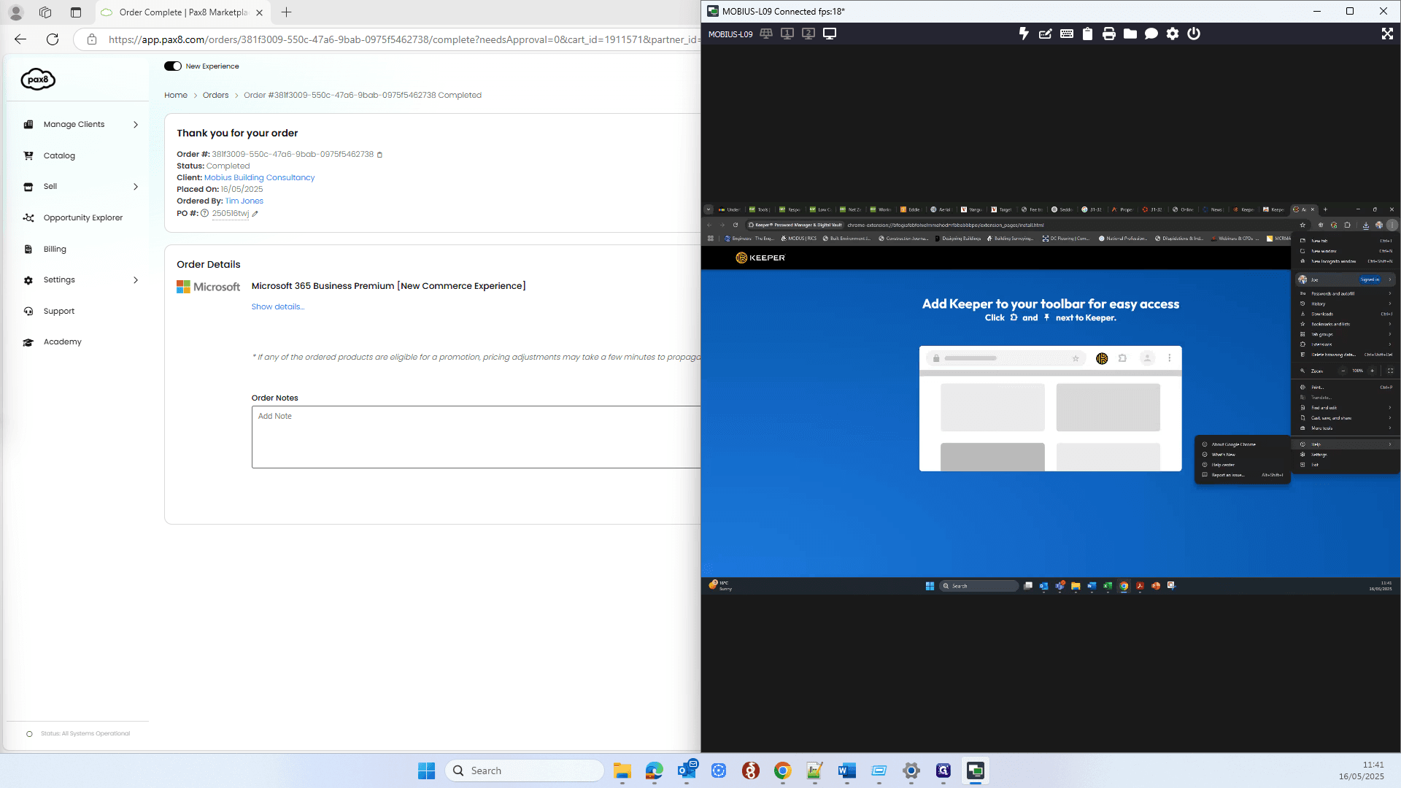This screenshot has height=788, width=1401.
Task: Click the annotate pencil icon in remote toolbar
Action: point(1045,34)
